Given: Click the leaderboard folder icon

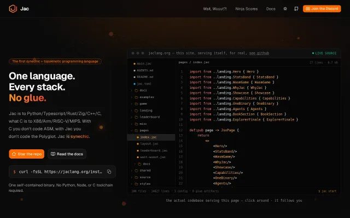Looking at the screenshot, I should pos(136,117).
